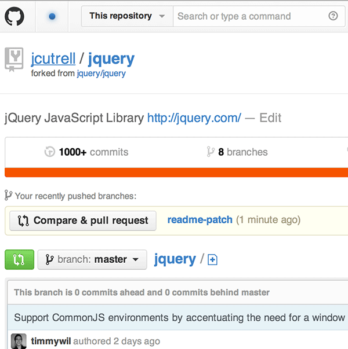Click the forked repository book icon
This screenshot has height=349, width=348.
point(14,59)
